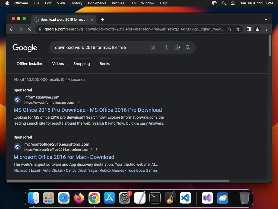Screen dimensions: 278x209
Task: Click the forward navigation arrow in Chrome
Action: tap(21, 29)
